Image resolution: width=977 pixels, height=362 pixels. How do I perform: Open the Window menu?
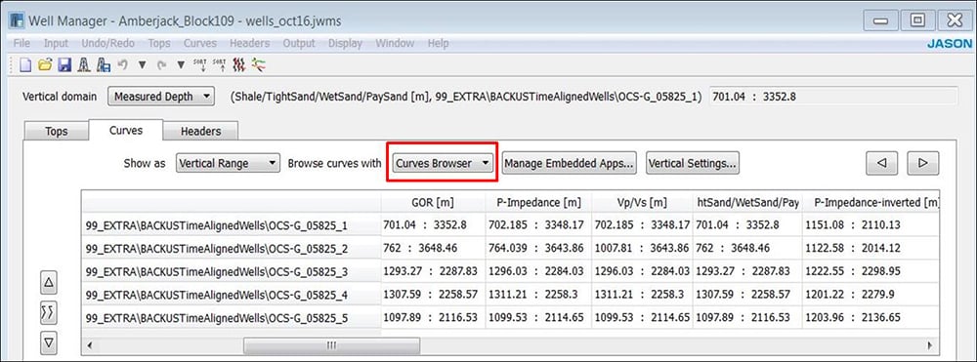pyautogui.click(x=395, y=44)
